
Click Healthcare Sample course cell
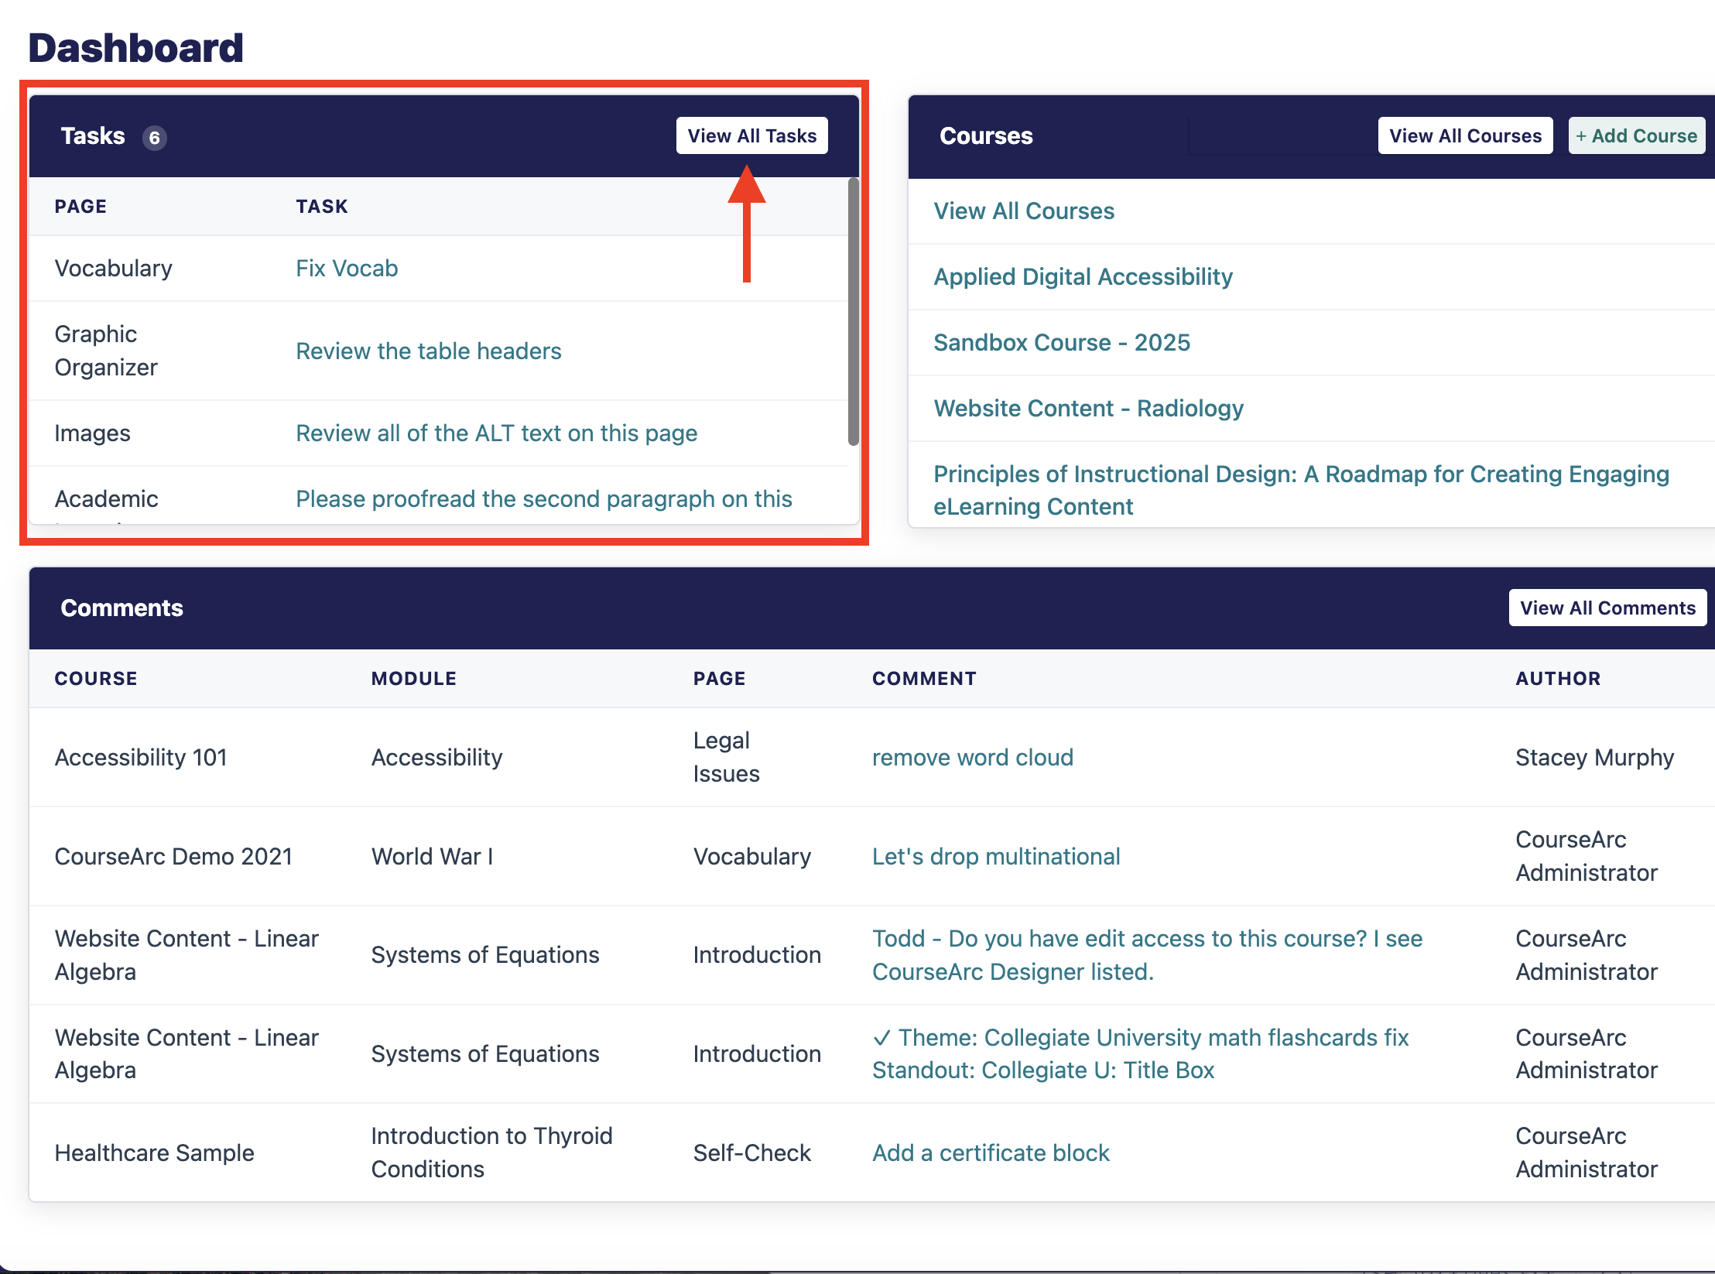pyautogui.click(x=154, y=1152)
